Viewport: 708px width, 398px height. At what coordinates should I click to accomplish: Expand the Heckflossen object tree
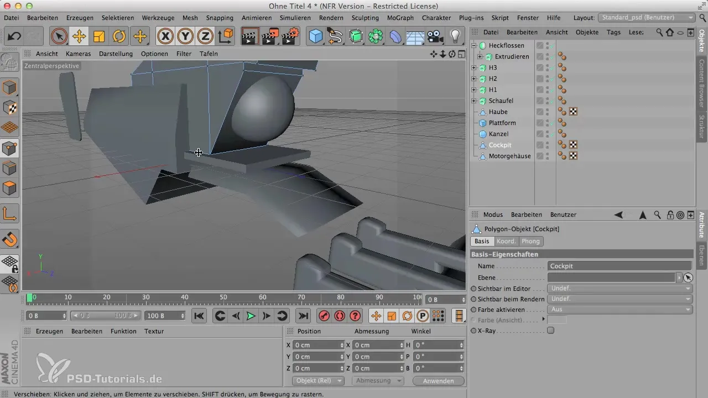pyautogui.click(x=474, y=45)
